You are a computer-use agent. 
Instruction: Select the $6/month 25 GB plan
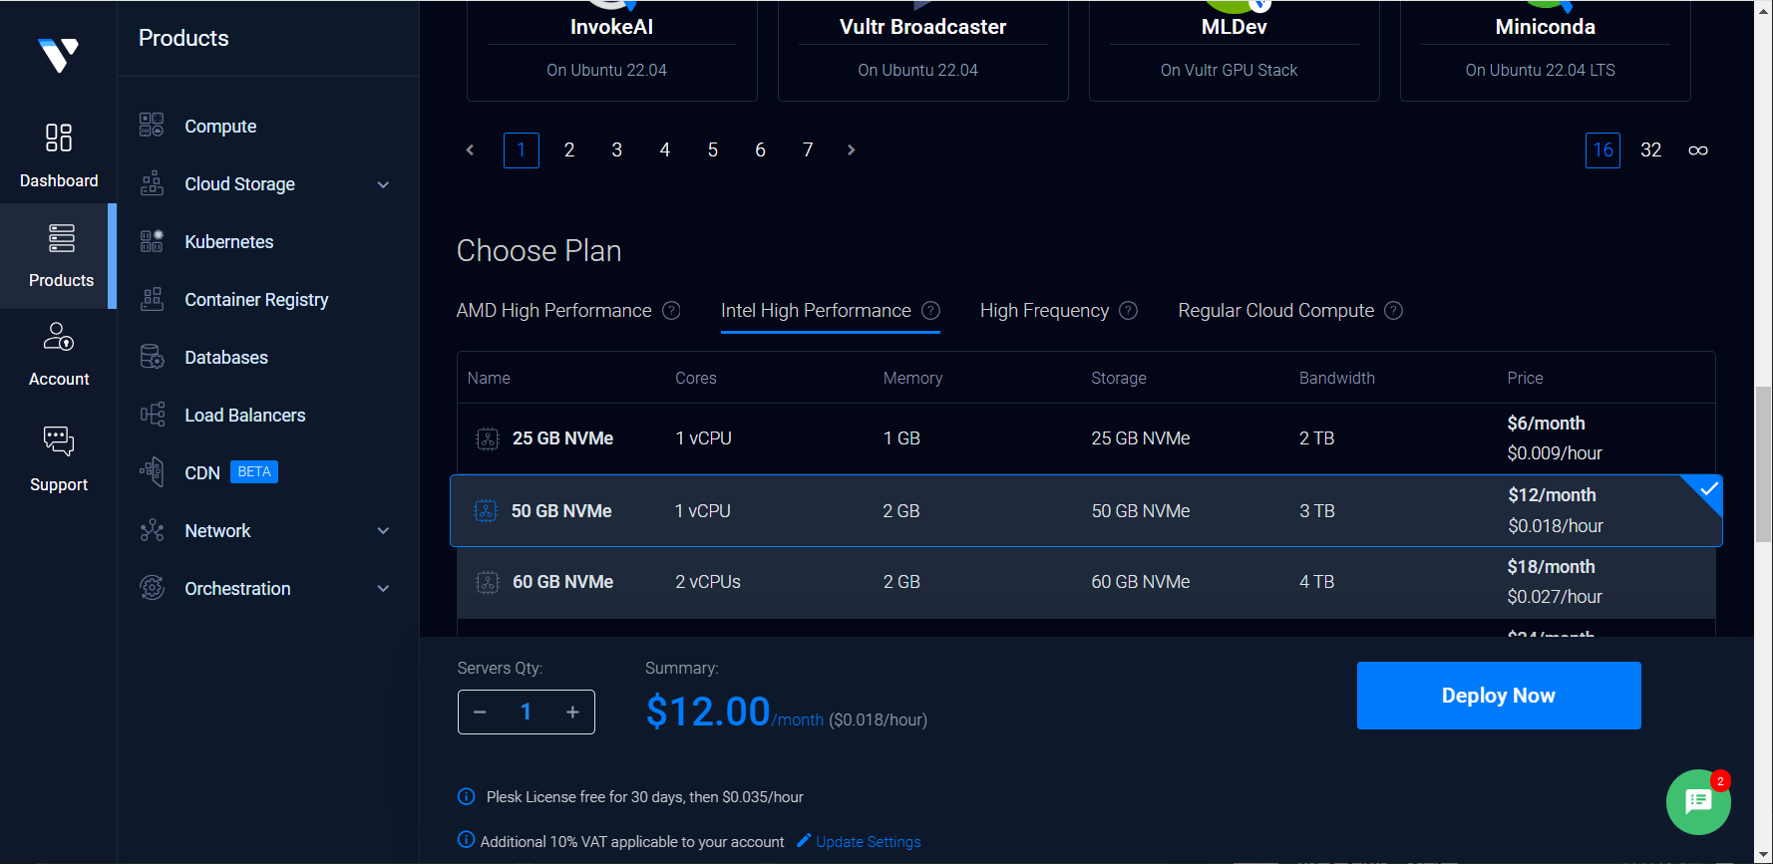point(1086,438)
